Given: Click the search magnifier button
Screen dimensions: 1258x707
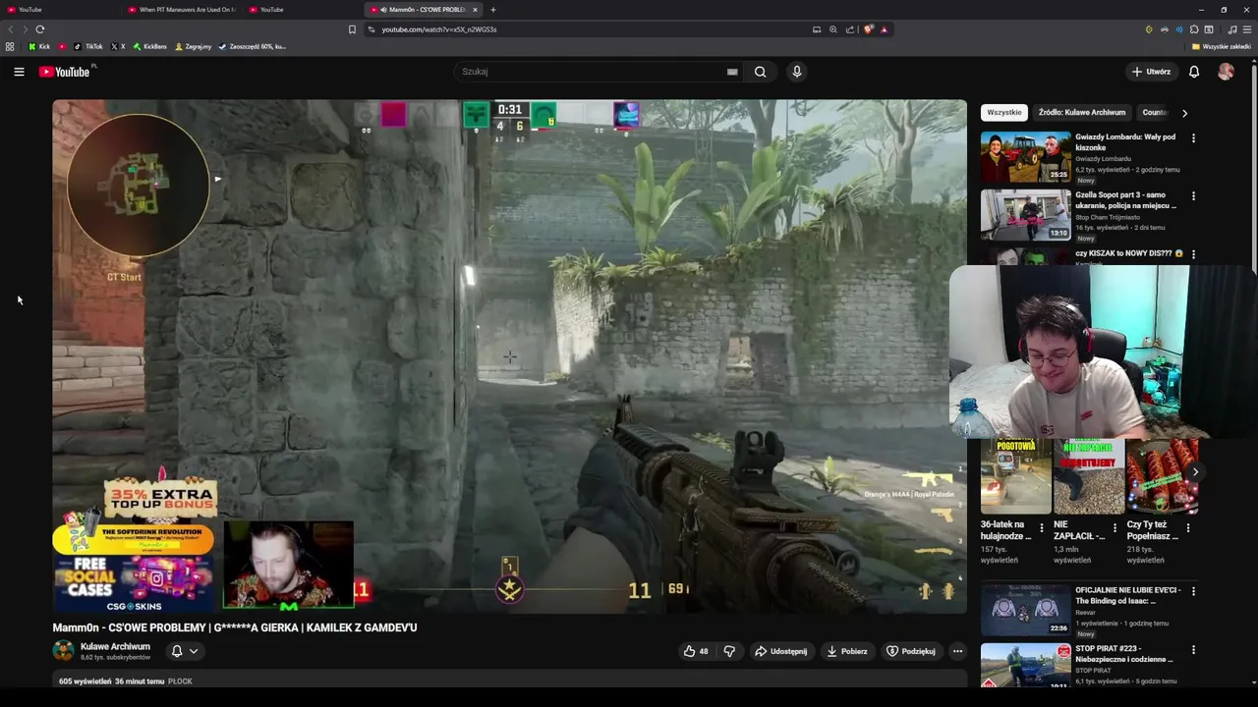Looking at the screenshot, I should pyautogui.click(x=760, y=72).
